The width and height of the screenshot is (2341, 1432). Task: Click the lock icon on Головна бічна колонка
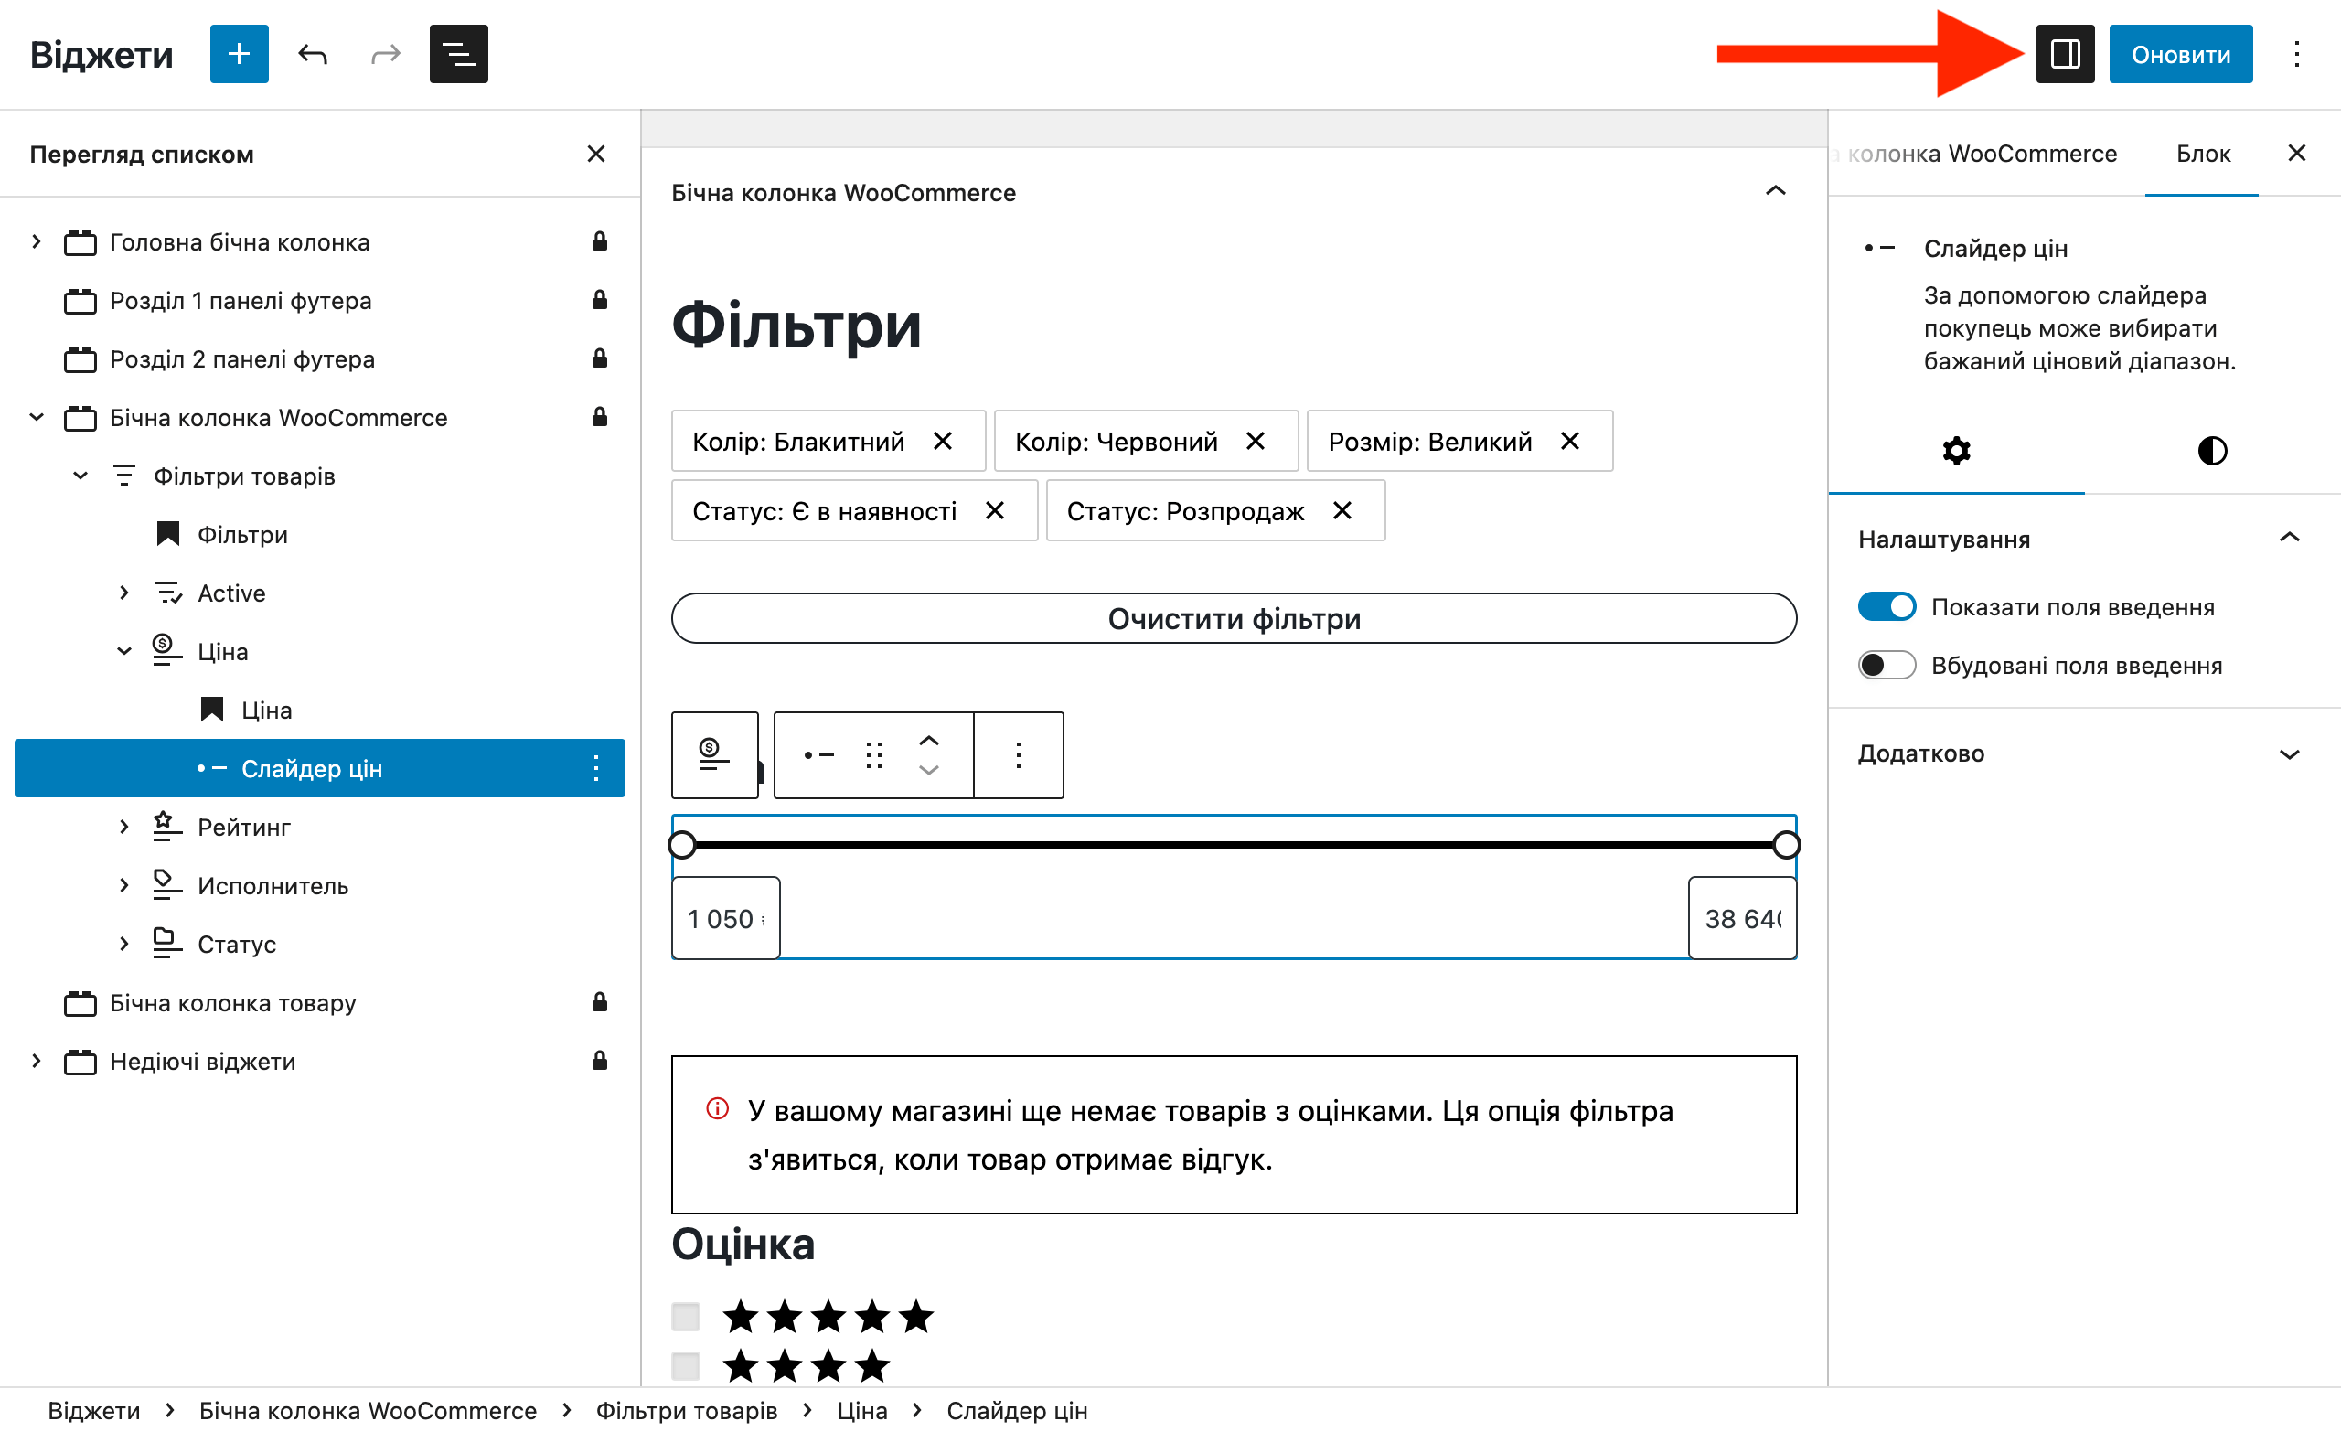600,241
